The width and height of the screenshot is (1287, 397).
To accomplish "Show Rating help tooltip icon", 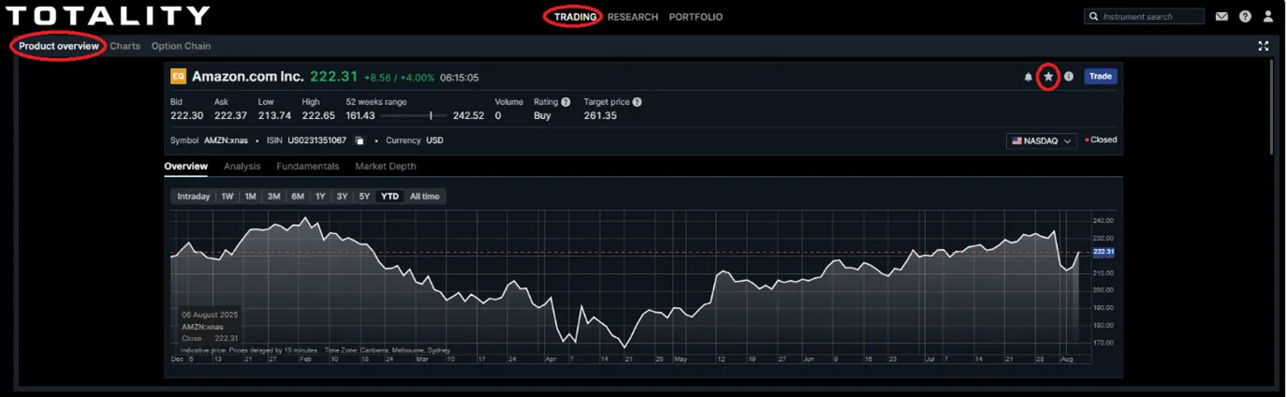I will 565,101.
